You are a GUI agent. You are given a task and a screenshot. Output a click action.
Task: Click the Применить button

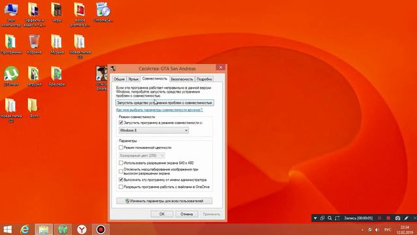(211, 214)
